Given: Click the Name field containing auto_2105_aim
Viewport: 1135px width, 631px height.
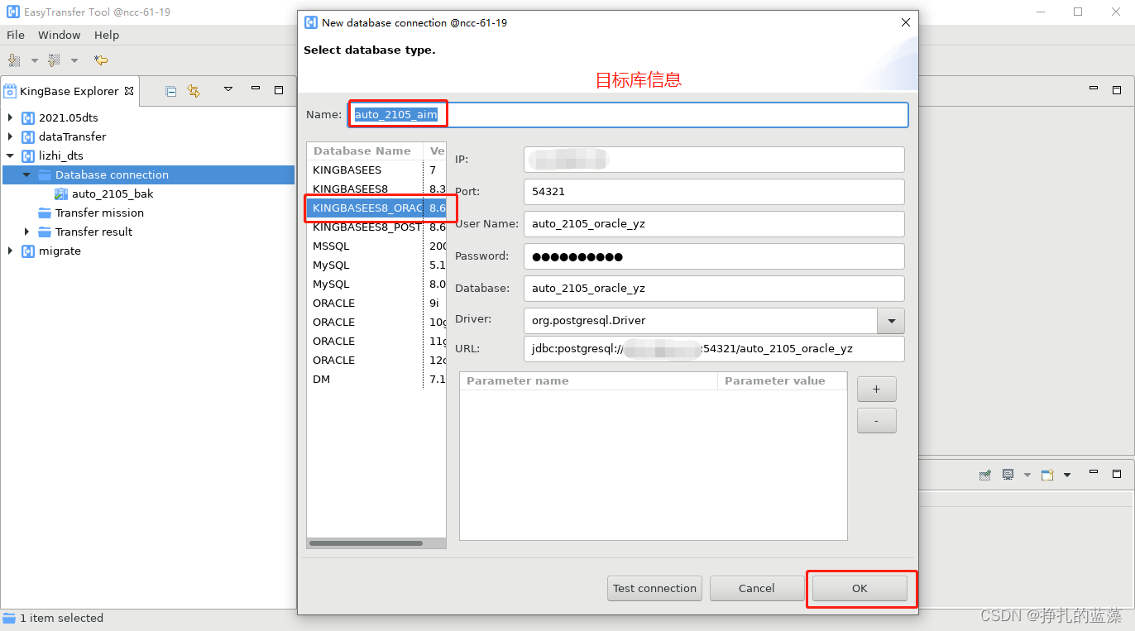Looking at the screenshot, I should (628, 115).
